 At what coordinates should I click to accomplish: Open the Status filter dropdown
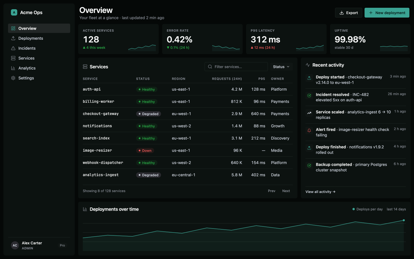[x=281, y=67]
